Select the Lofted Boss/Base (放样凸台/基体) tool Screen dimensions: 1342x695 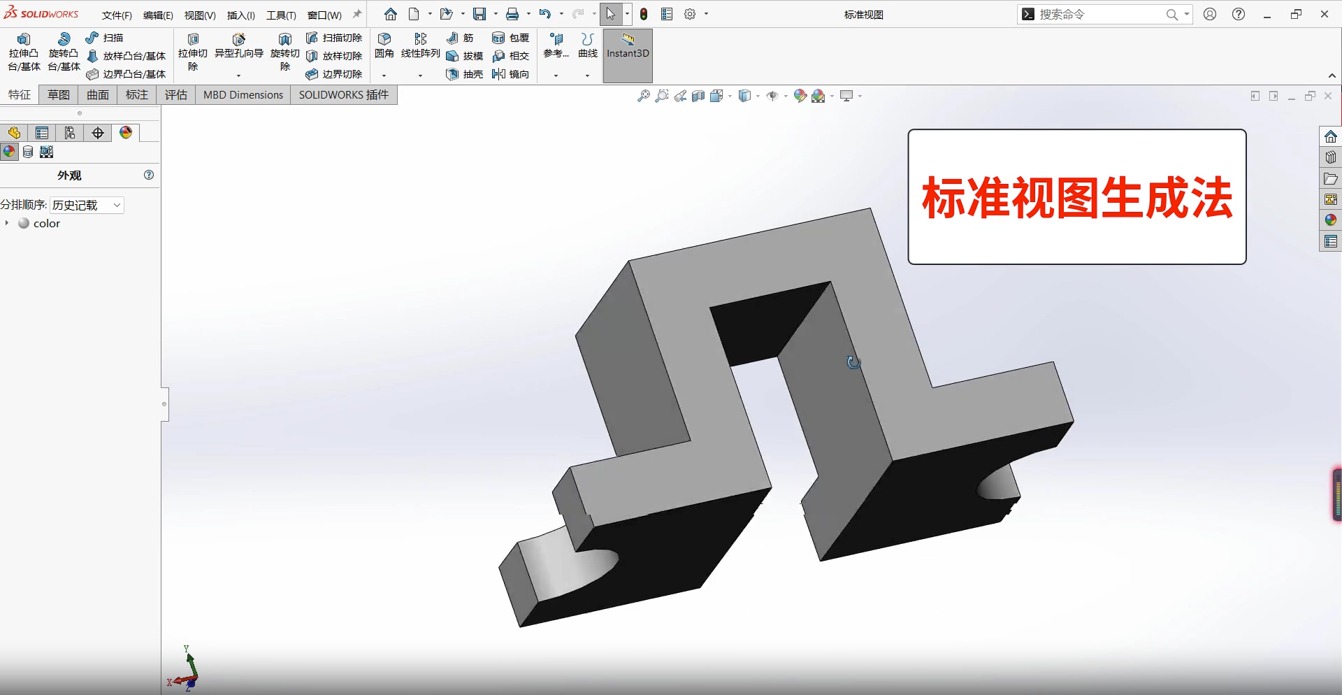click(126, 56)
